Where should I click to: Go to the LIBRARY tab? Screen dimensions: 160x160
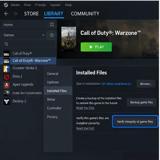coord(54,14)
